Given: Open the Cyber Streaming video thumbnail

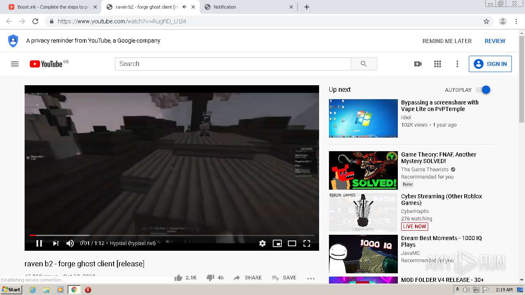Looking at the screenshot, I should (x=363, y=212).
